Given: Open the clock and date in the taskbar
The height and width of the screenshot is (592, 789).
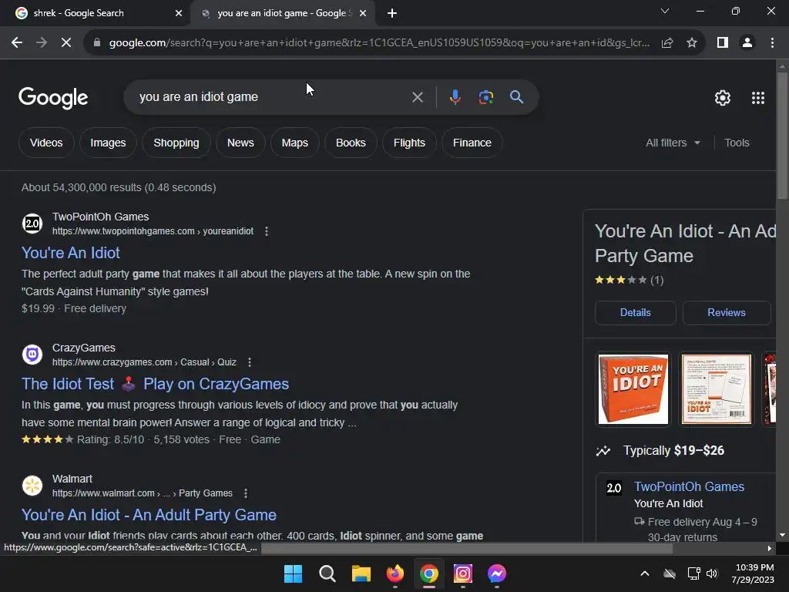Looking at the screenshot, I should pos(754,573).
